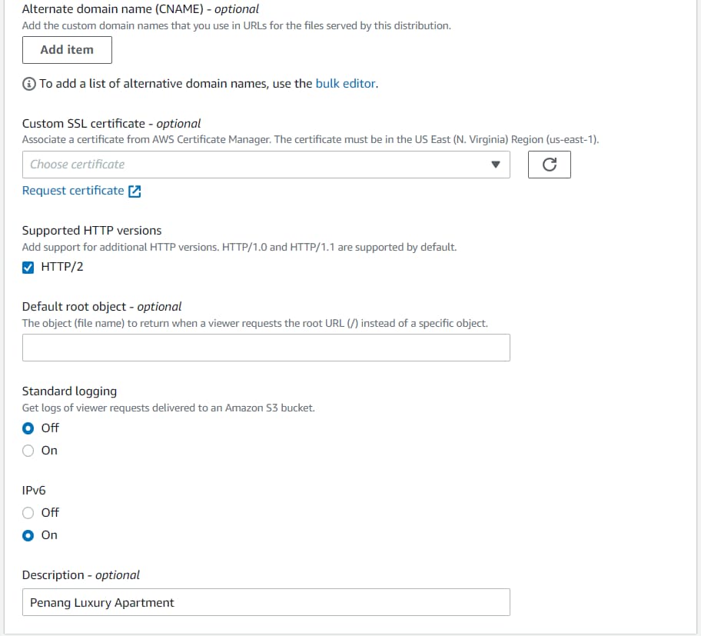Viewport: 701px width, 636px height.
Task: Select Off radio under Standard logging
Action: (28, 428)
